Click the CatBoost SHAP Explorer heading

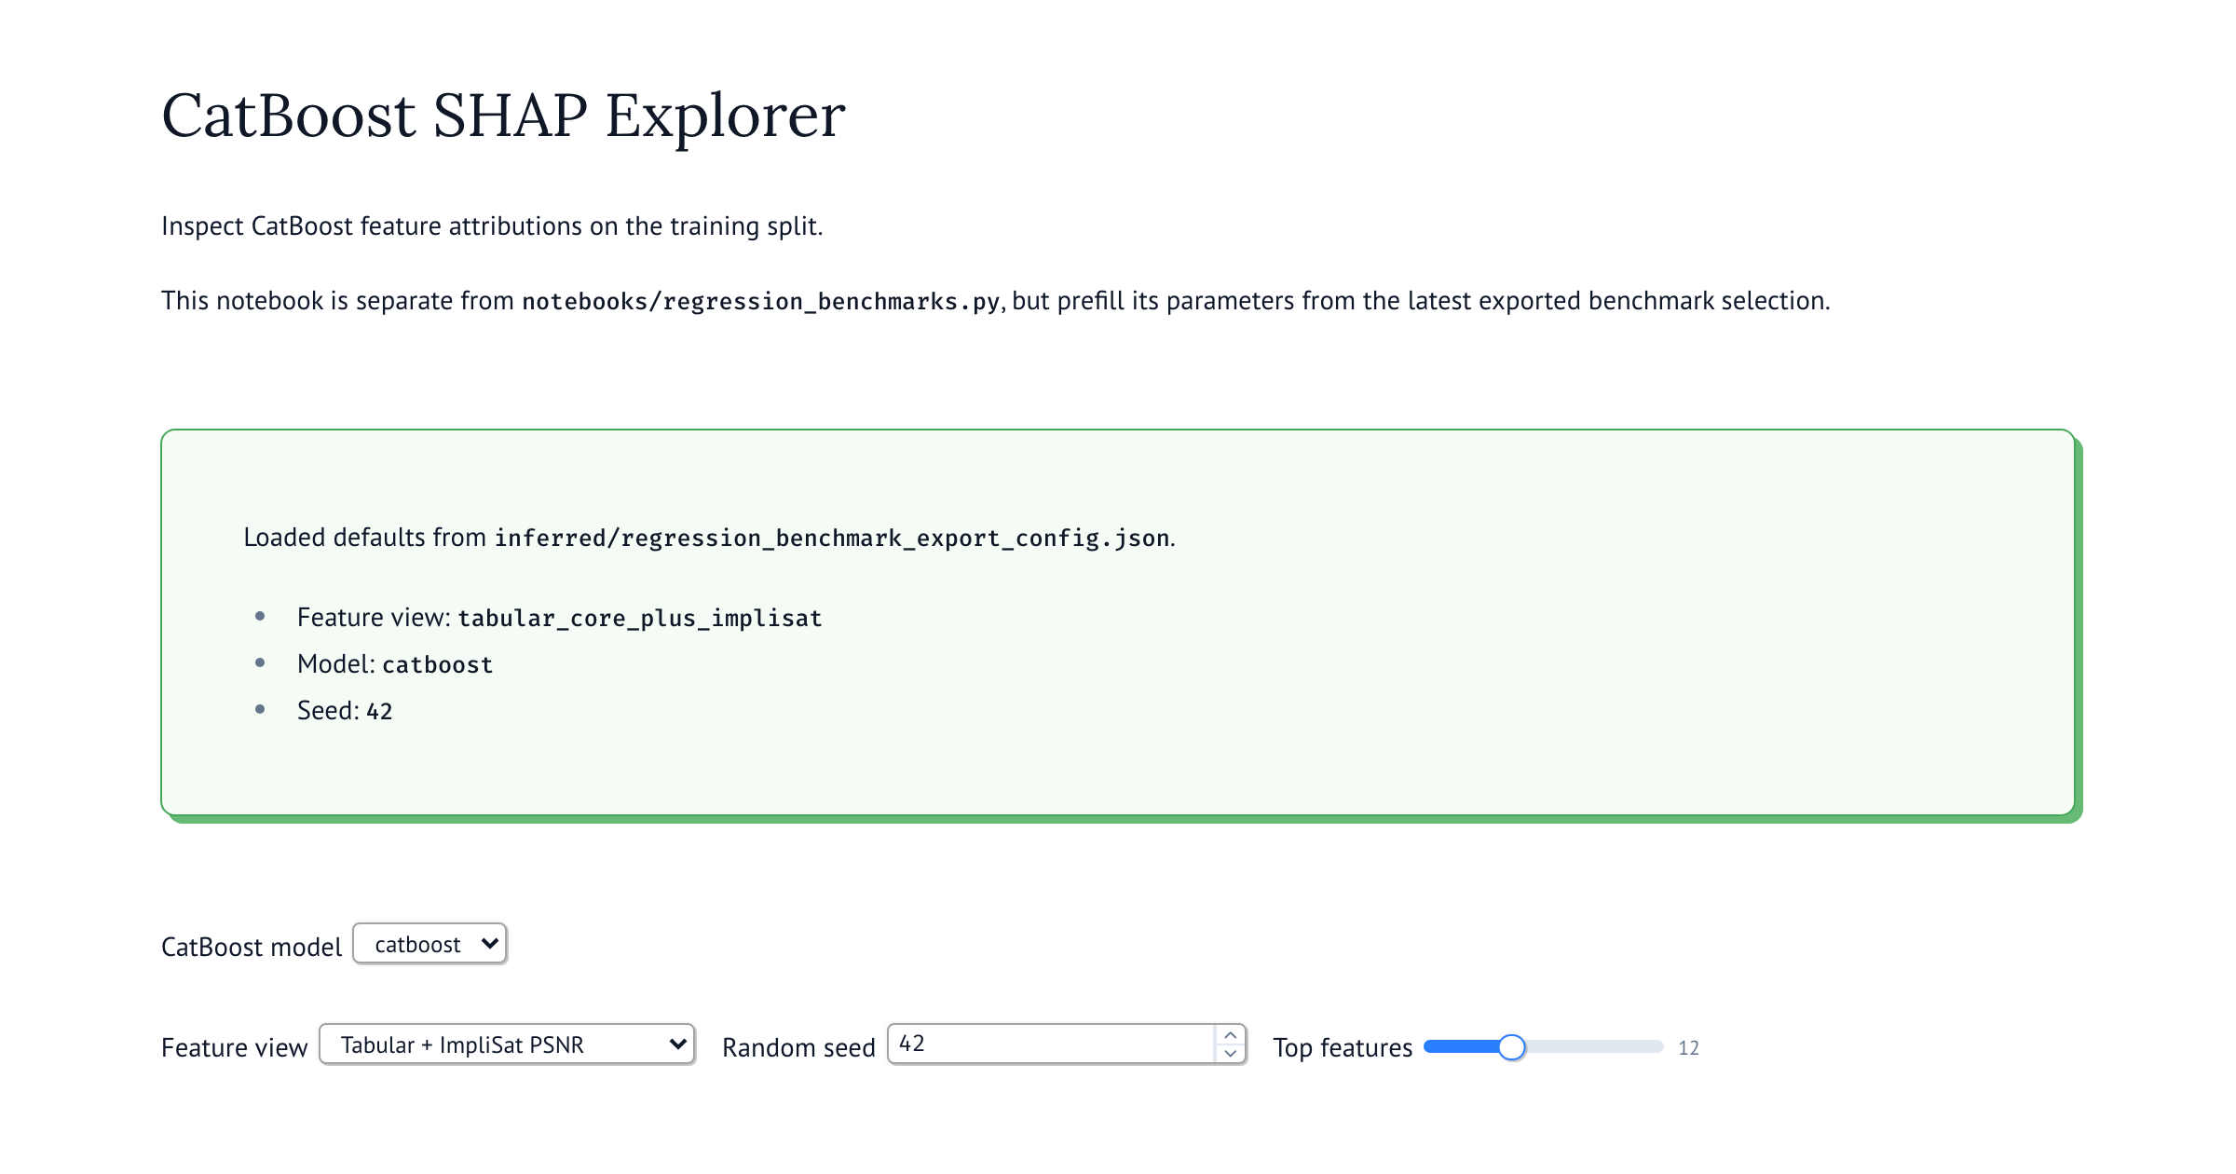(503, 116)
